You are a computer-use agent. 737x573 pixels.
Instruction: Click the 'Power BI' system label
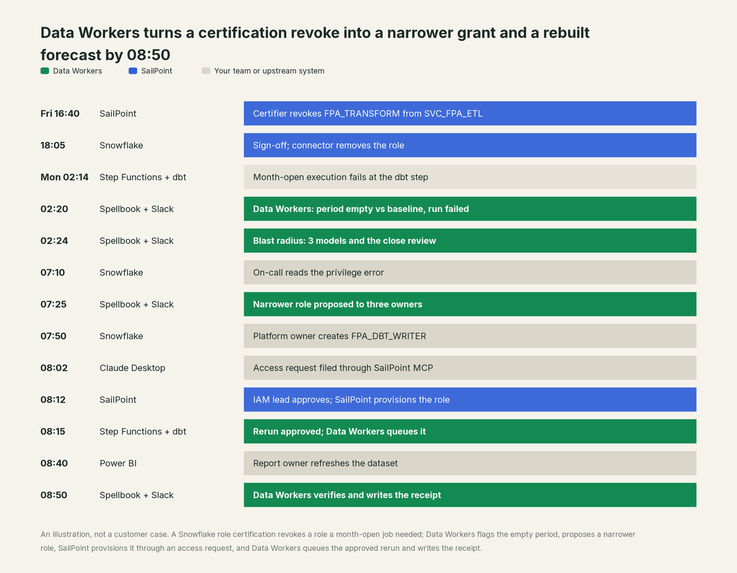pyautogui.click(x=118, y=463)
